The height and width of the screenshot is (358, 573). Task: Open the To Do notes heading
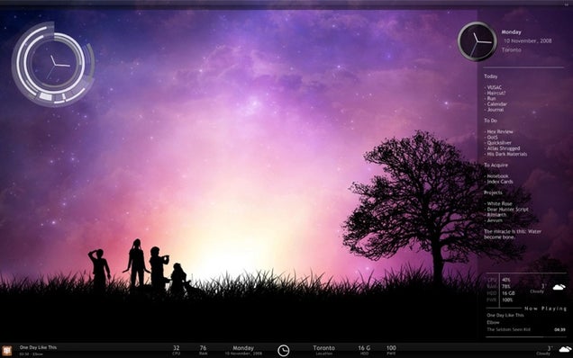[490, 121]
